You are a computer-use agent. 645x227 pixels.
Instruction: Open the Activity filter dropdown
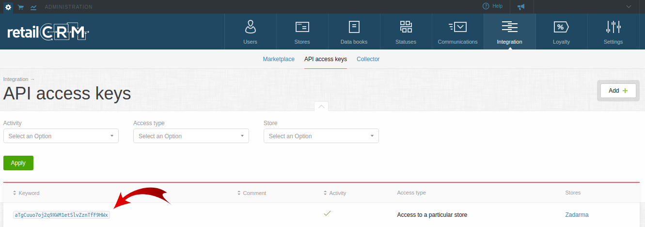61,136
